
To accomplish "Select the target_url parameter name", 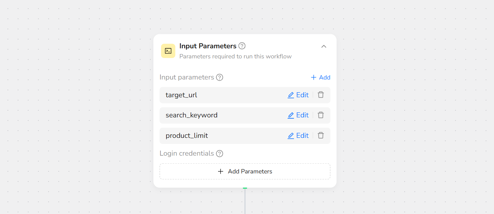I will [181, 95].
